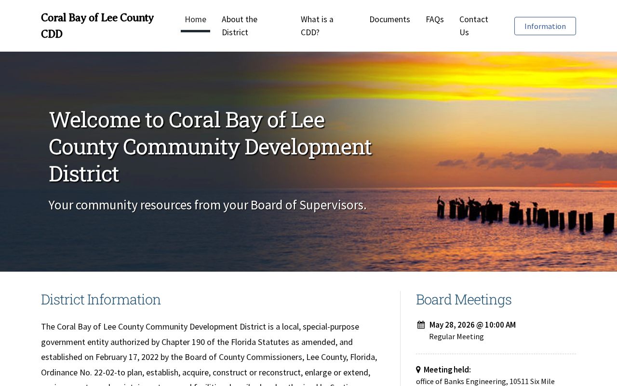The width and height of the screenshot is (617, 386).
Task: Click the District Information paragraph text
Action: pos(210,352)
